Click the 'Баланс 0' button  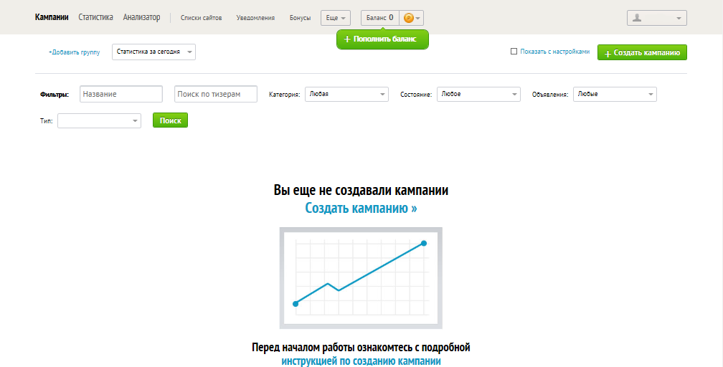(380, 18)
